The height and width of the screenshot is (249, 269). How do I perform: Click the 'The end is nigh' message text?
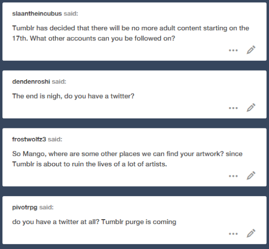tap(73, 96)
